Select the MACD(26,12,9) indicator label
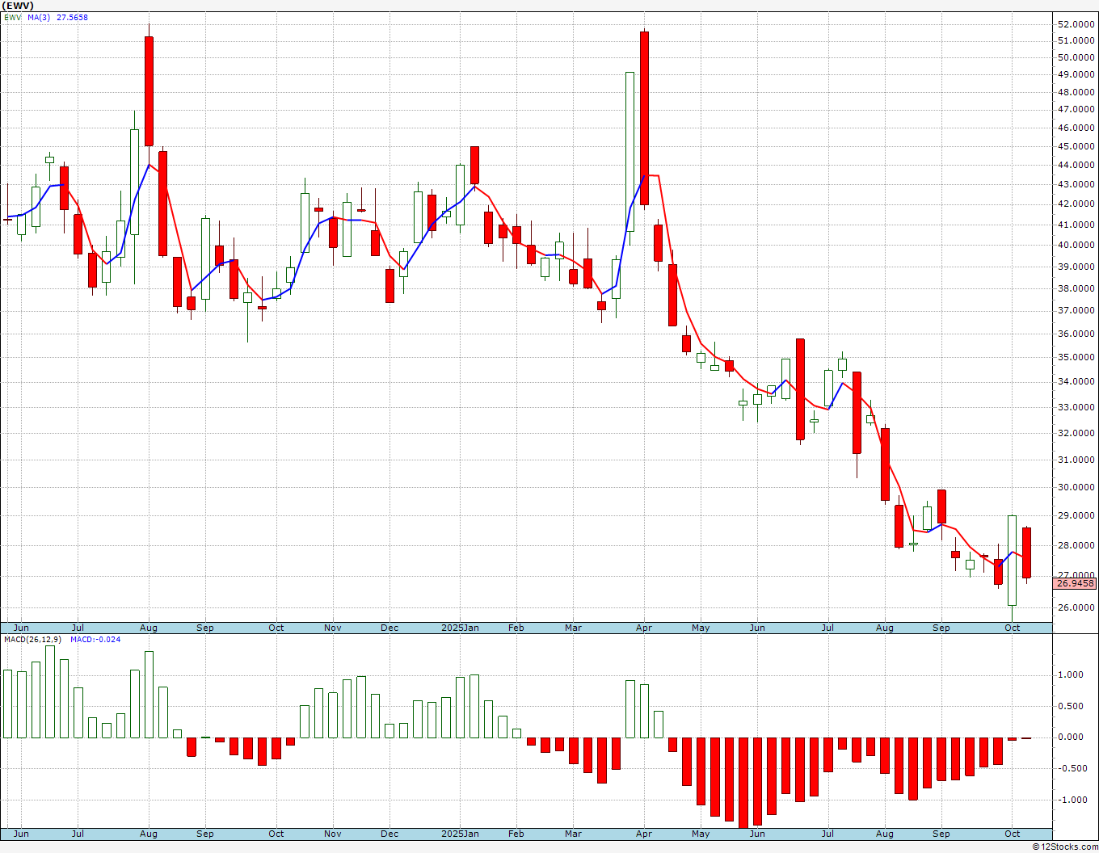Viewport: 1099px width, 853px height. pyautogui.click(x=32, y=640)
